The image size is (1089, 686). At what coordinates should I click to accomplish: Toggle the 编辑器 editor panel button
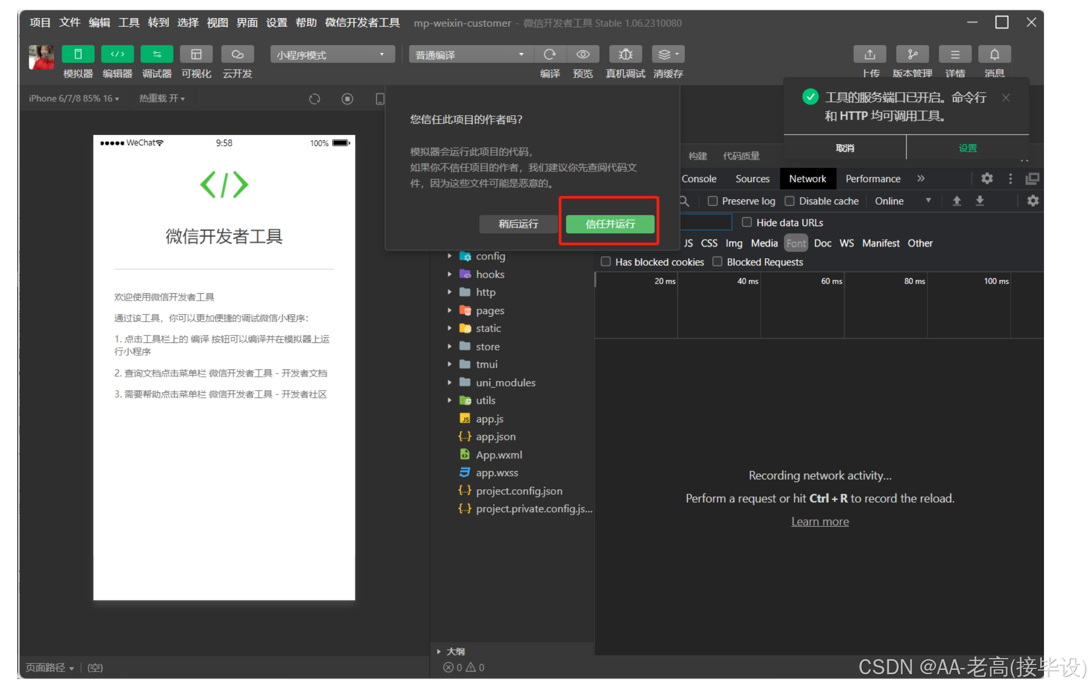(117, 54)
